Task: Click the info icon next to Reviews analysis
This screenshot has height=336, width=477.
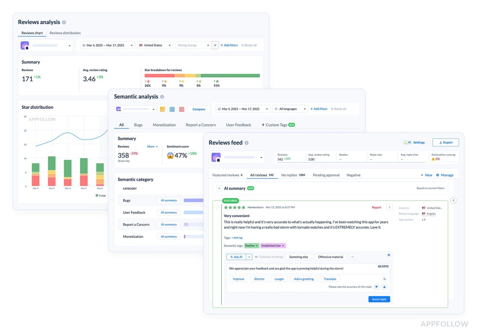Action: click(x=64, y=22)
